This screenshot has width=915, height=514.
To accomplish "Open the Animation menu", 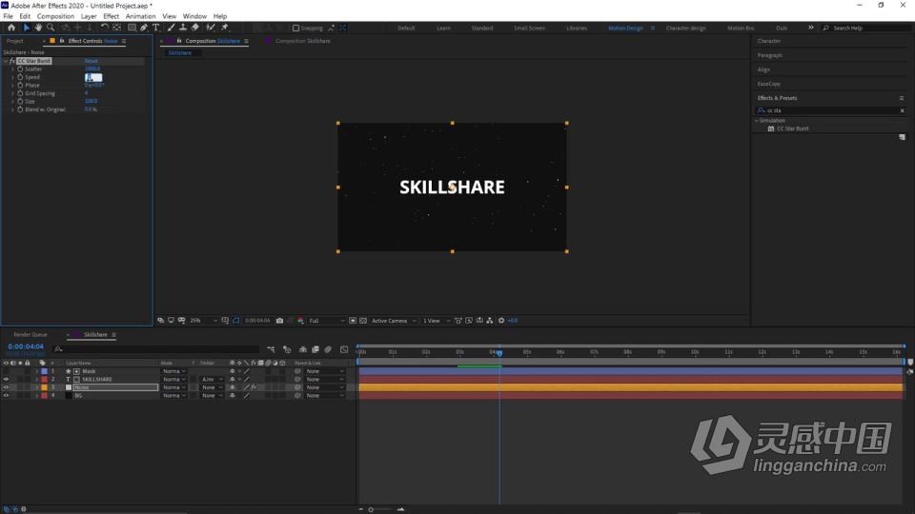I will pos(140,16).
